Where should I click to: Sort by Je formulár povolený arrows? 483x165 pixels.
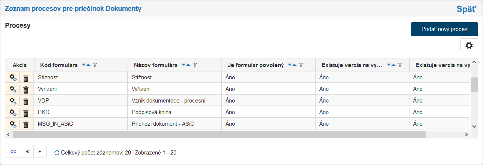(x=292, y=65)
